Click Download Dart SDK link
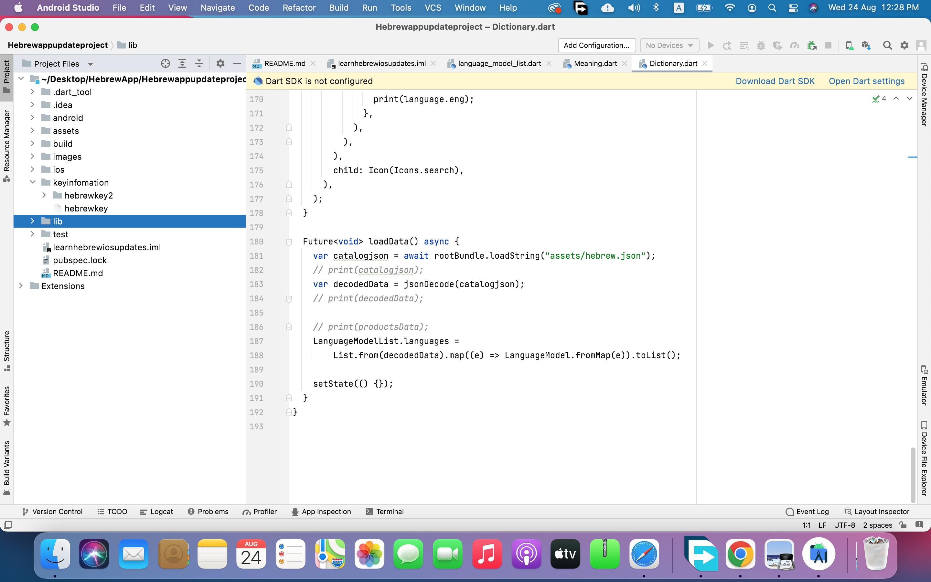 point(775,81)
